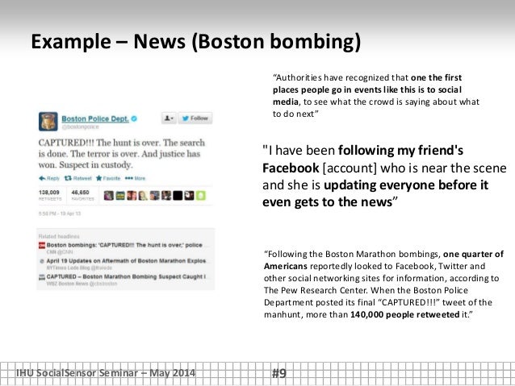Image resolution: width=515 pixels, height=386 pixels.
Task: Click the CNN @CNN source line
Action: tap(60, 252)
